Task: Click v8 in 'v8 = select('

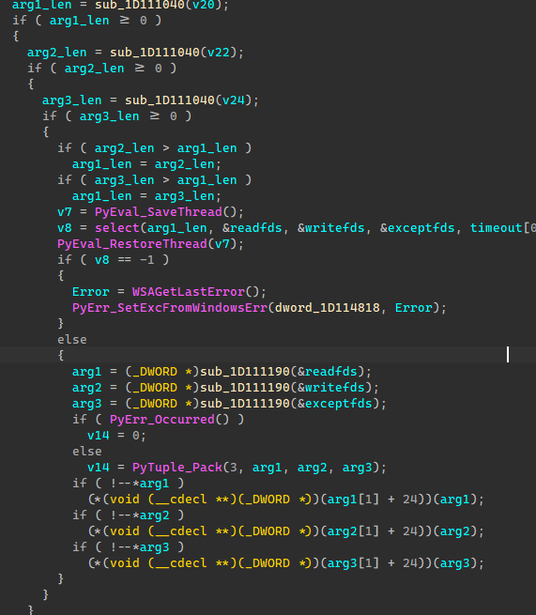Action: (x=65, y=228)
